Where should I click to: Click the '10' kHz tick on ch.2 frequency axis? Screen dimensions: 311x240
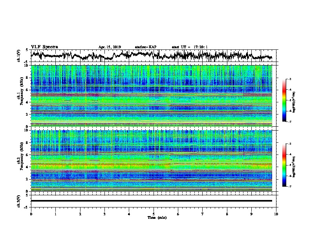(26, 130)
